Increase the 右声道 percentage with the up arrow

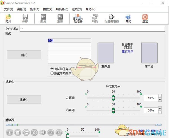click(160, 108)
